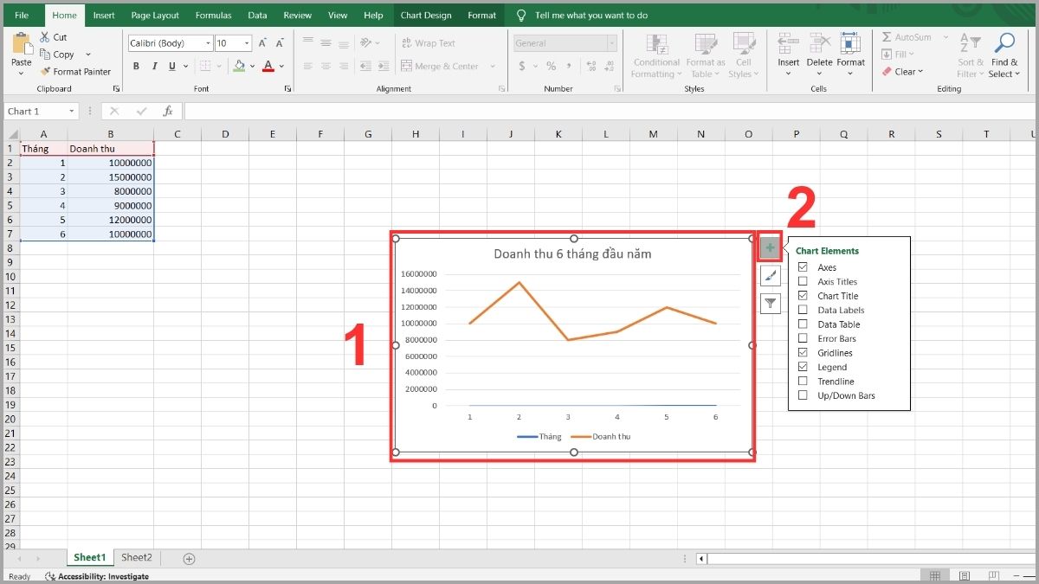Open the Sheet2 worksheet tab
The image size is (1039, 584).
(136, 558)
